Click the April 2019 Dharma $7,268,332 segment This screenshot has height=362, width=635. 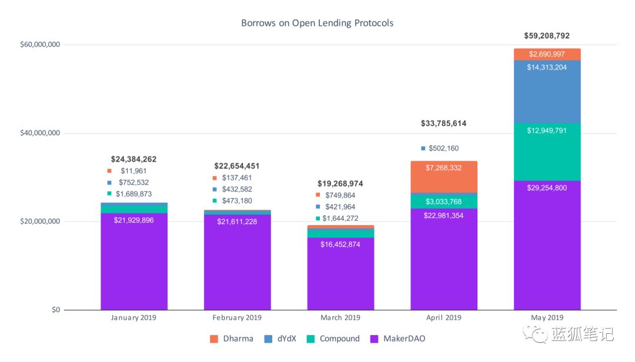444,177
